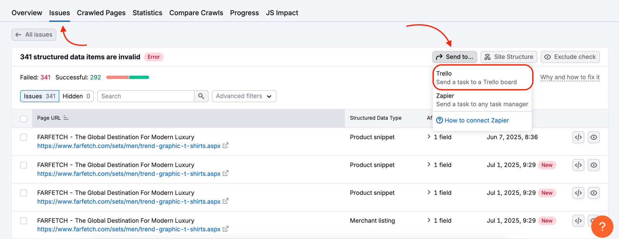This screenshot has height=239, width=619.
Task: Open Why and how to fix it
Action: click(570, 77)
